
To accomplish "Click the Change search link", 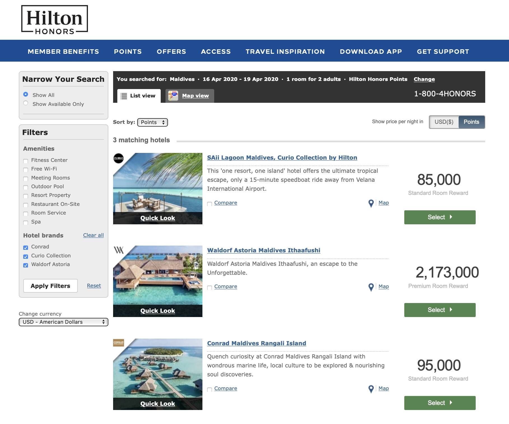I will click(x=424, y=79).
